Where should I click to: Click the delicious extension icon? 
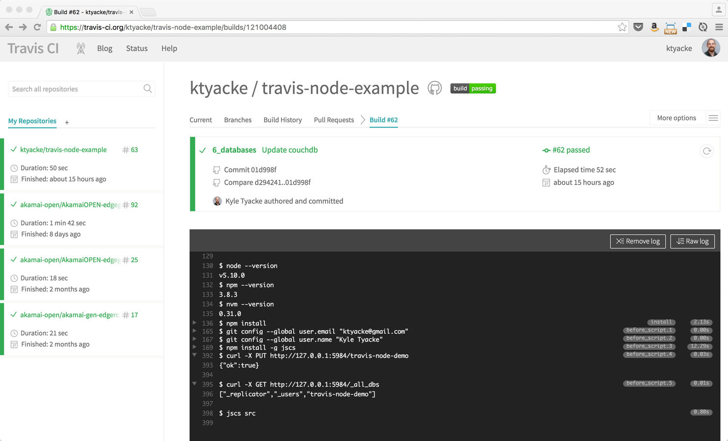click(687, 27)
